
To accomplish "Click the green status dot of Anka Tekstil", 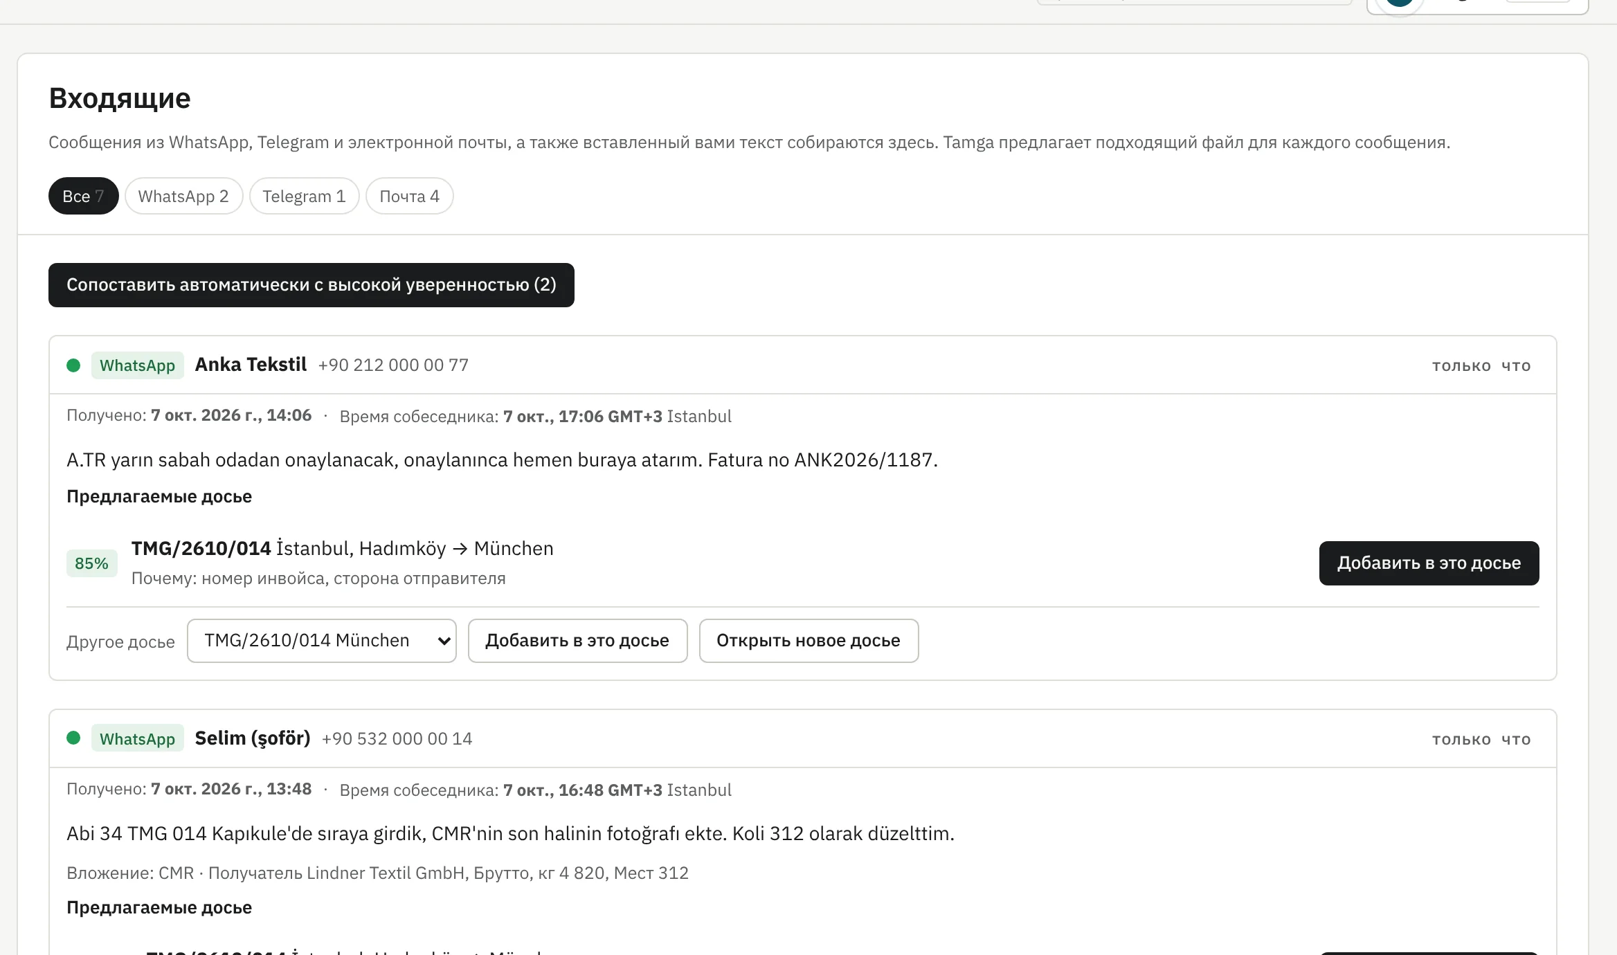I will pyautogui.click(x=73, y=365).
